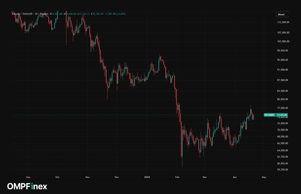The height and width of the screenshot is (194, 301).
Task: Click the Feb label on time axis
Action: click(177, 177)
